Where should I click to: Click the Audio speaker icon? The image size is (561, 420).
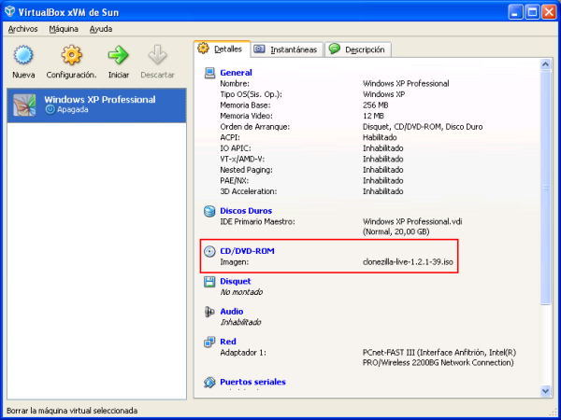point(209,312)
